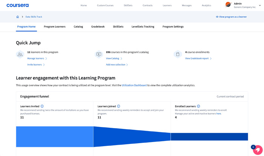
Task: Open the LevelSets Tracking tab
Action: (x=143, y=27)
